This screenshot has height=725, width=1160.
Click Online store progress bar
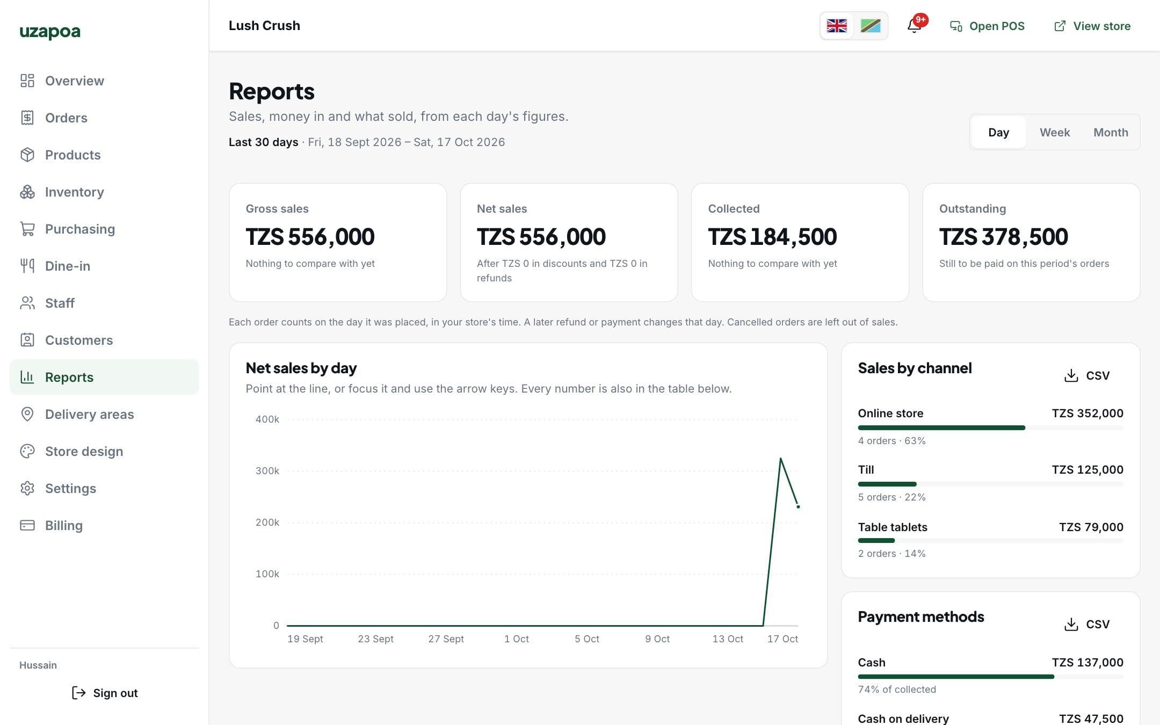[990, 427]
